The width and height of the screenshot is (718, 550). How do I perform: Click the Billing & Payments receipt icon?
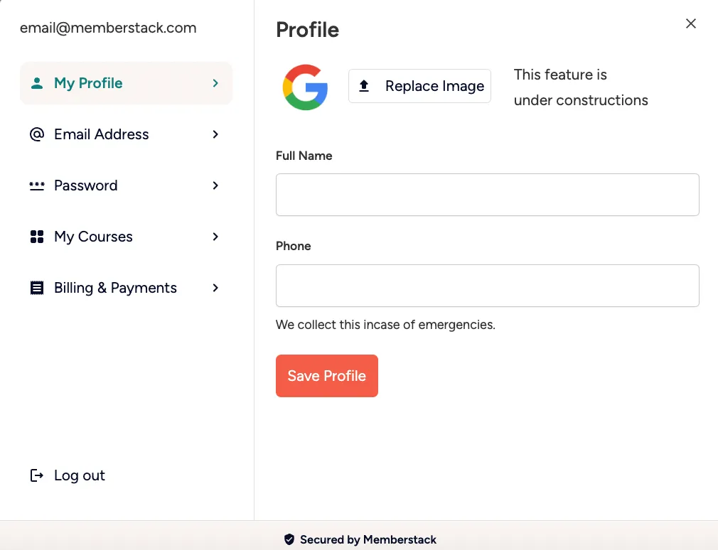point(36,287)
